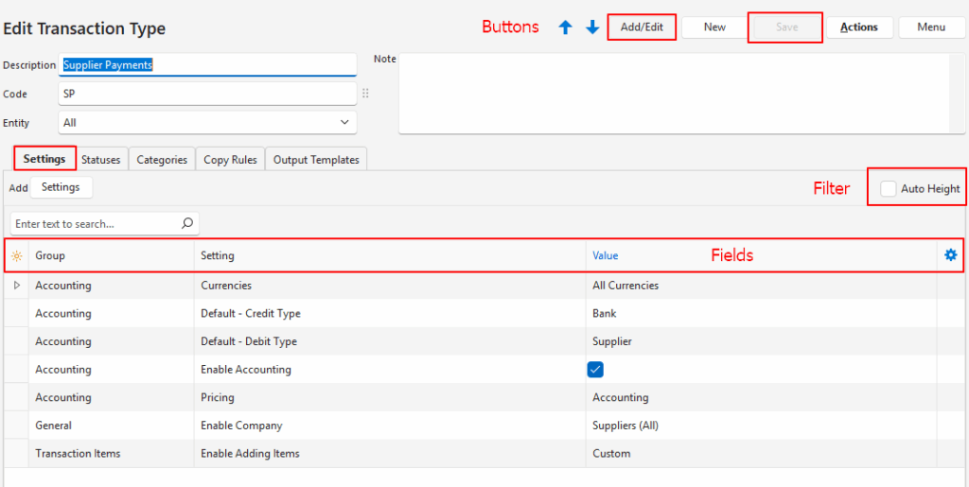
Task: Click the Menu button
Action: pos(931,27)
